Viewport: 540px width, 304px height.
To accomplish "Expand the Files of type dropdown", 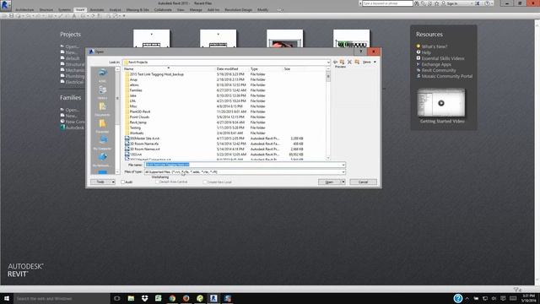I will point(343,172).
